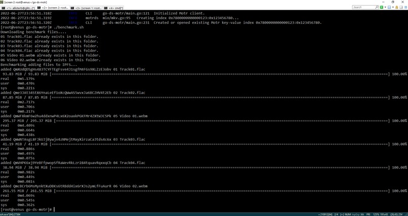Click the 125% zoom status field
The image size is (408, 216).
(x=377, y=214)
